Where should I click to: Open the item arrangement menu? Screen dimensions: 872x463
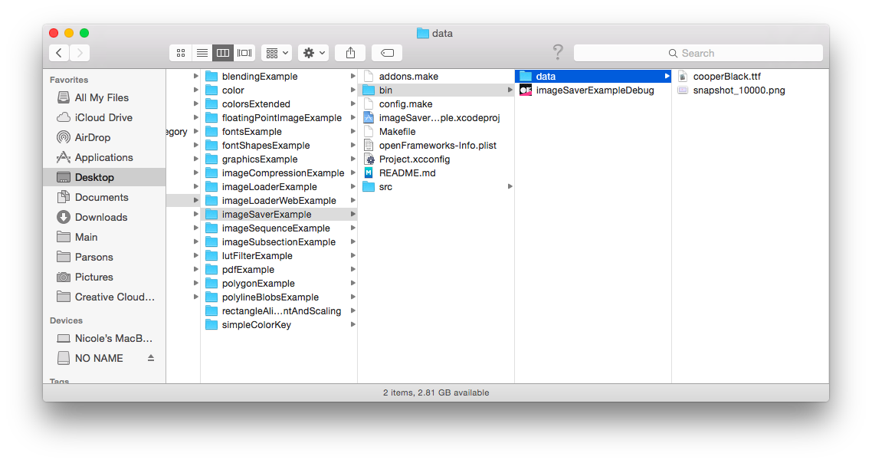[275, 52]
